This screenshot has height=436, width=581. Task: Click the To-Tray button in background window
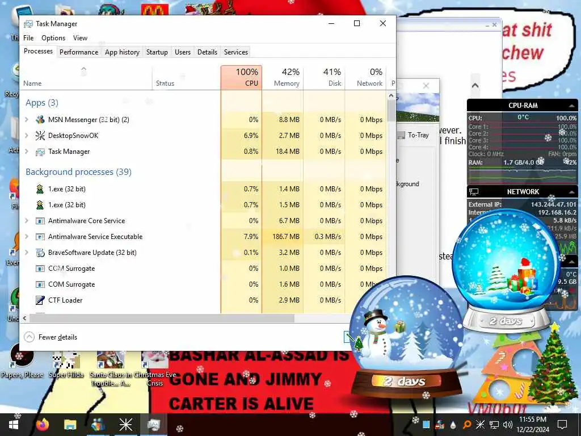click(414, 135)
